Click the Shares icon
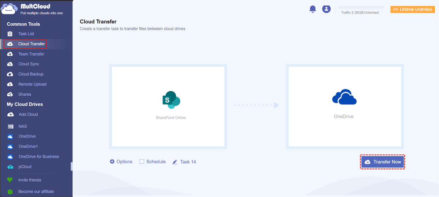The height and width of the screenshot is (197, 439). pos(10,94)
